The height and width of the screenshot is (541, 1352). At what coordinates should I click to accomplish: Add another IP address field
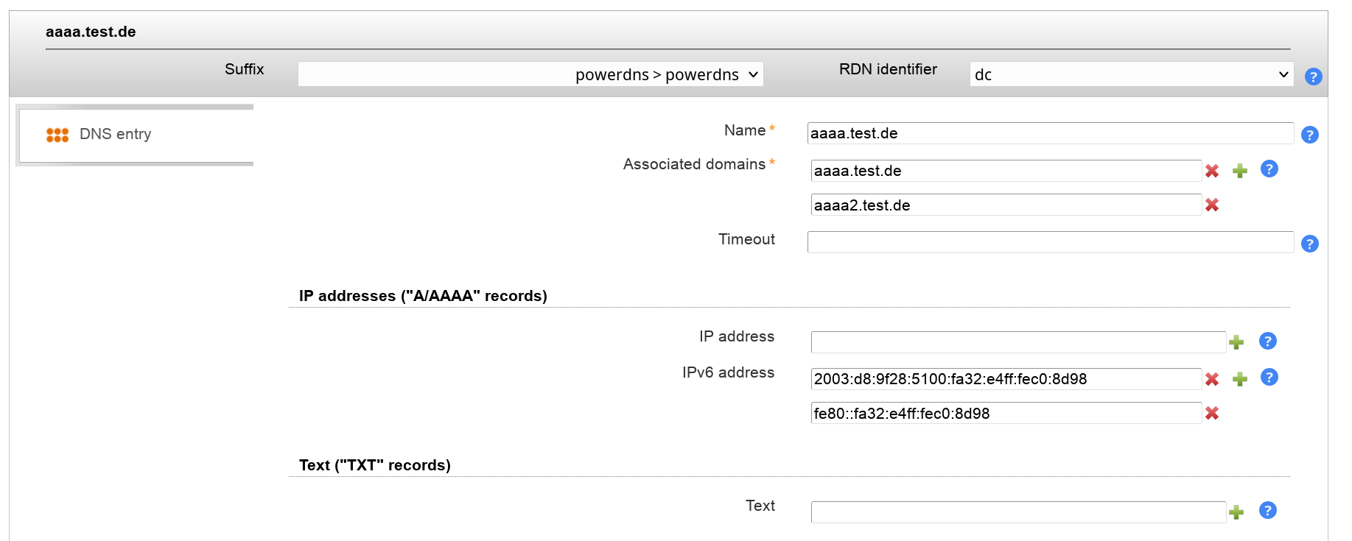pos(1236,342)
